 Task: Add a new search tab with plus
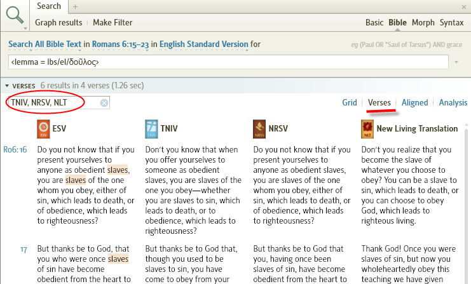pos(76,6)
